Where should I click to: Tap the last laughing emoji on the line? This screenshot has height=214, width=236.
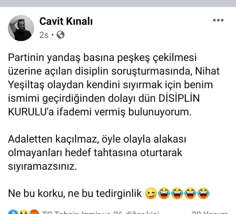pyautogui.click(x=204, y=193)
